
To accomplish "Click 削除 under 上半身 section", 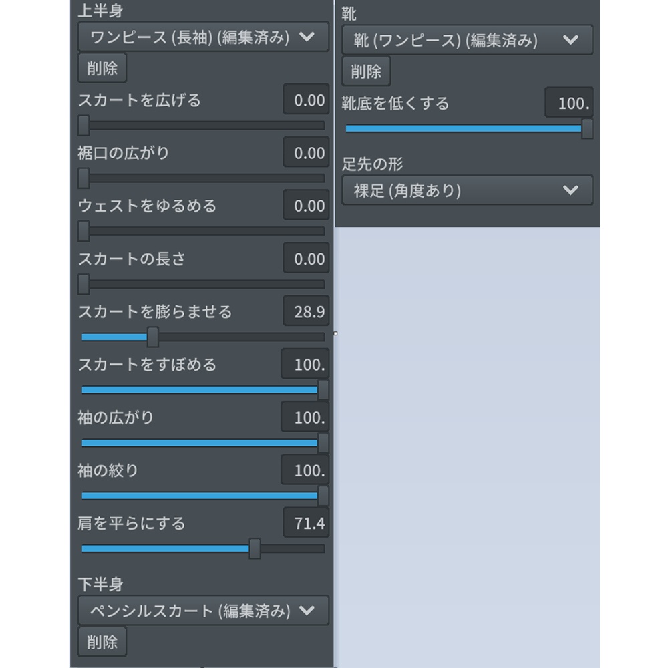I will pos(102,67).
